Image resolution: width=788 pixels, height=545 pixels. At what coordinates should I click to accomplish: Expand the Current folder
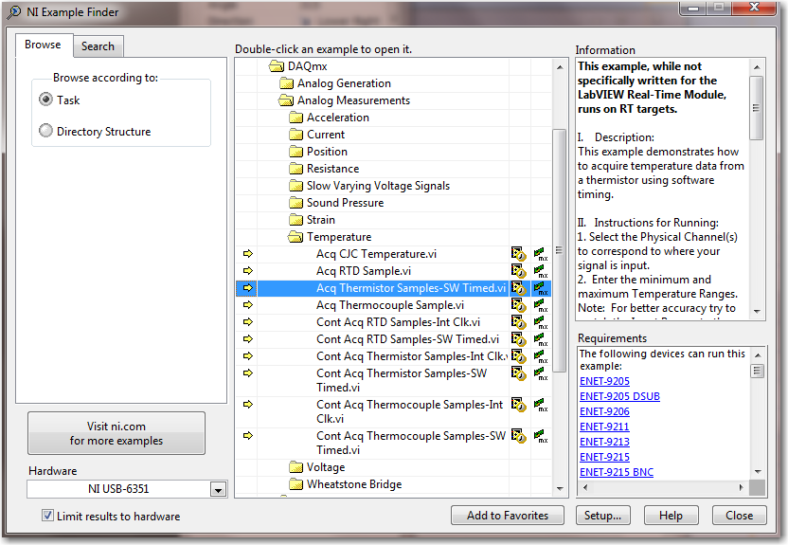[x=296, y=135]
